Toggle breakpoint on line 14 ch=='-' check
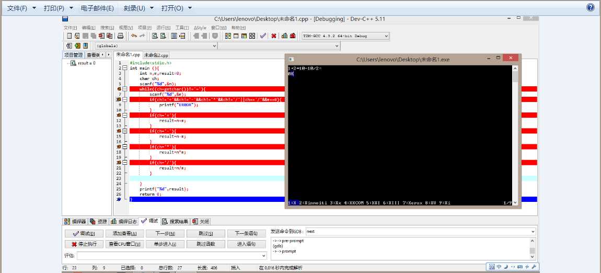This screenshot has width=601, height=273. tap(119, 131)
